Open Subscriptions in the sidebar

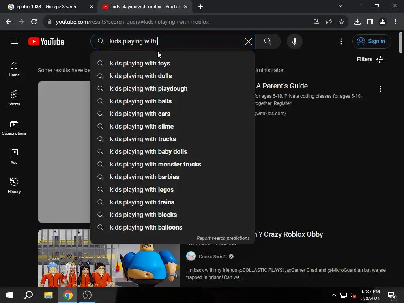14,127
